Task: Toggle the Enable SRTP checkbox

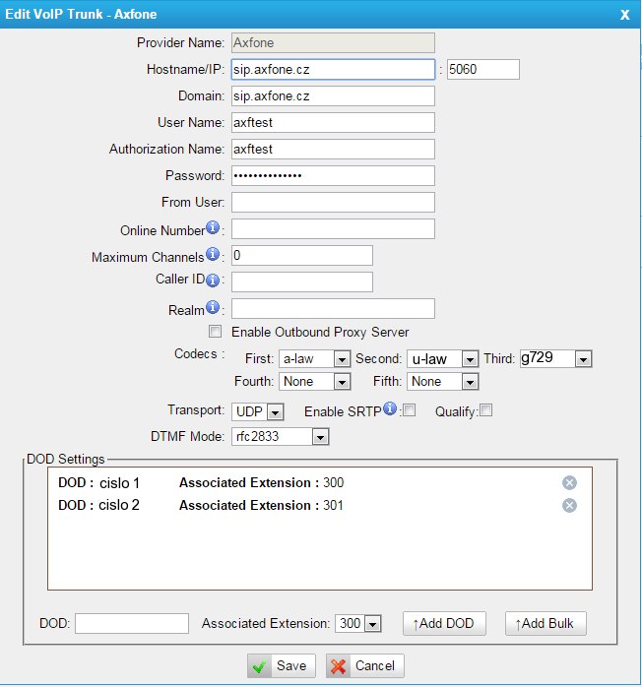Action: 409,410
